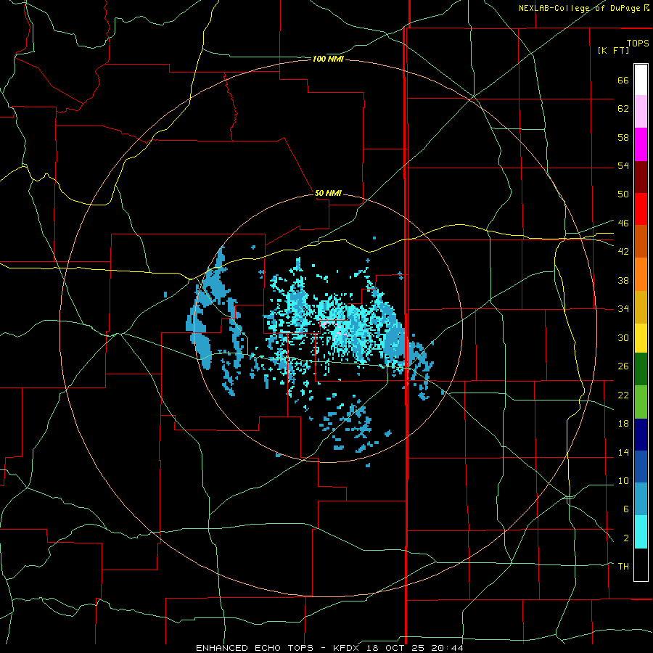The height and width of the screenshot is (653, 653).
Task: Click the 62 value on the legend
Action: point(623,109)
